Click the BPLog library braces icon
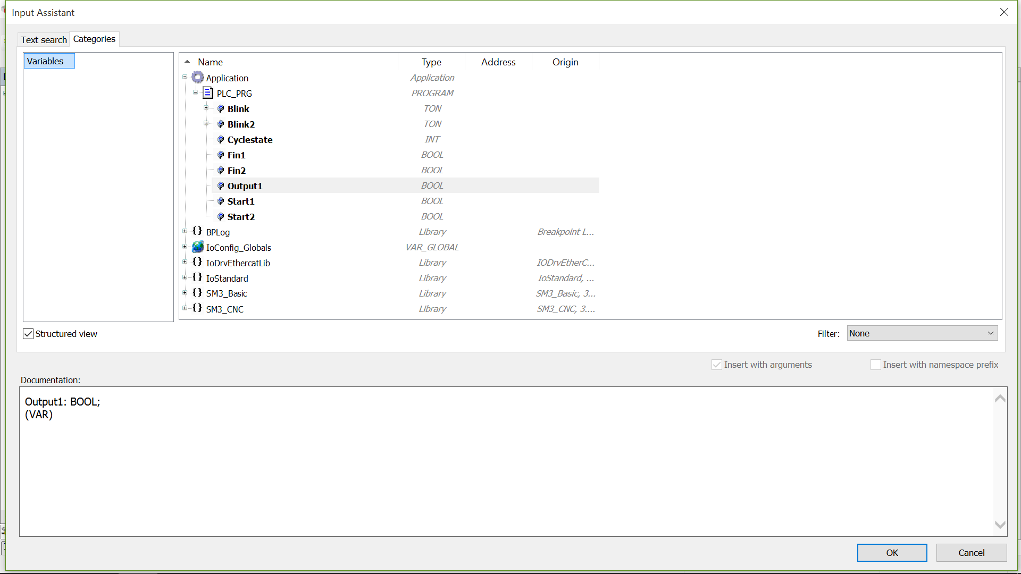 (x=197, y=231)
